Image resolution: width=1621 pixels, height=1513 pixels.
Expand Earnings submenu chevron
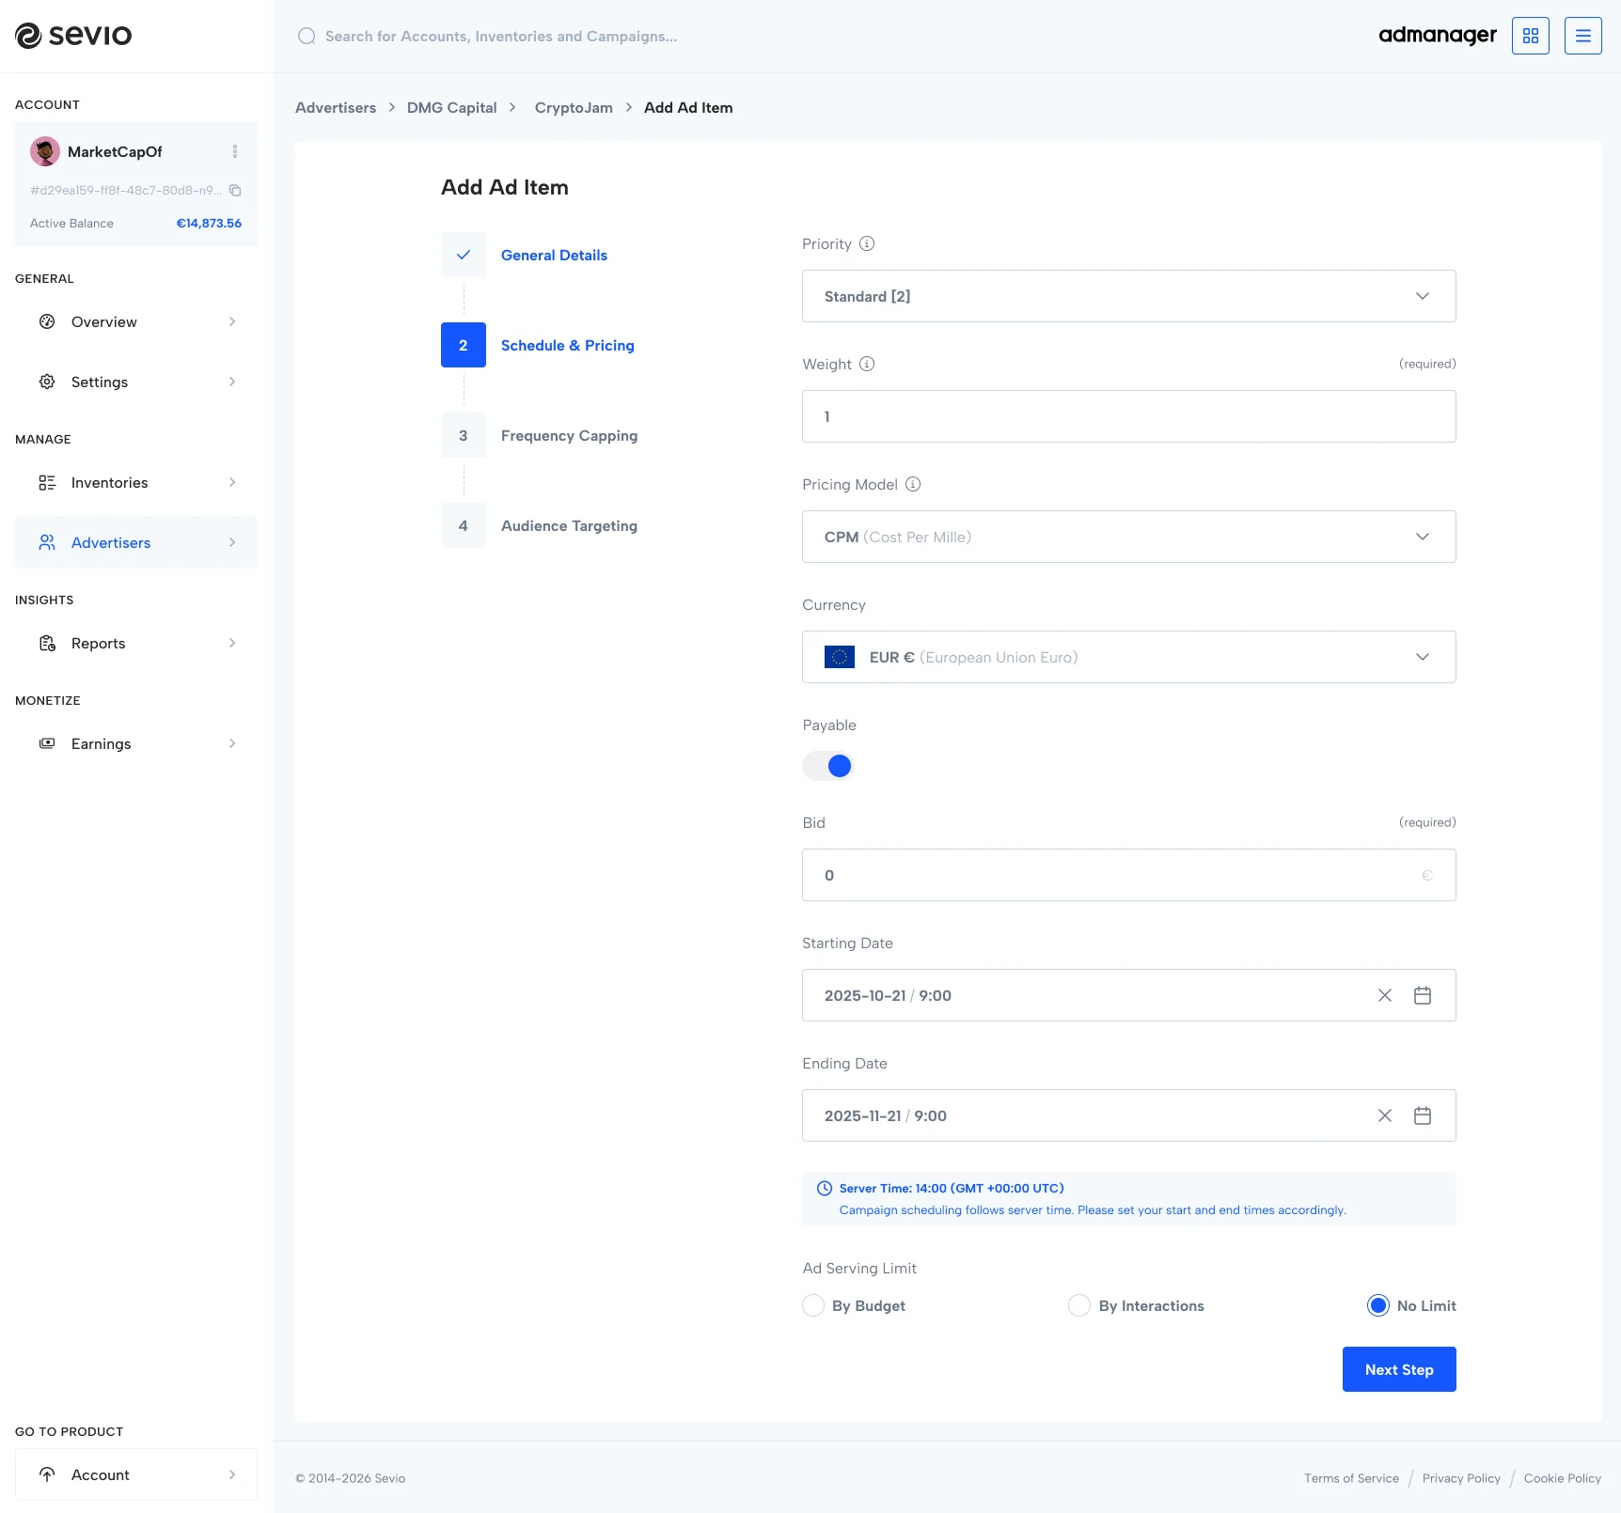[232, 743]
